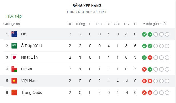Click the Australia flag icon
The height and width of the screenshot is (103, 176).
[14, 34]
